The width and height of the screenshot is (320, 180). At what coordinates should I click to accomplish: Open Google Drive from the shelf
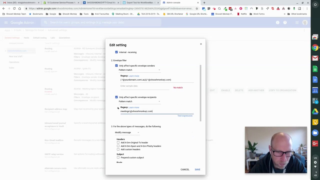(x=315, y=111)
